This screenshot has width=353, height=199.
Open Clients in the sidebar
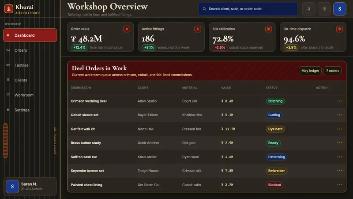tap(30, 80)
